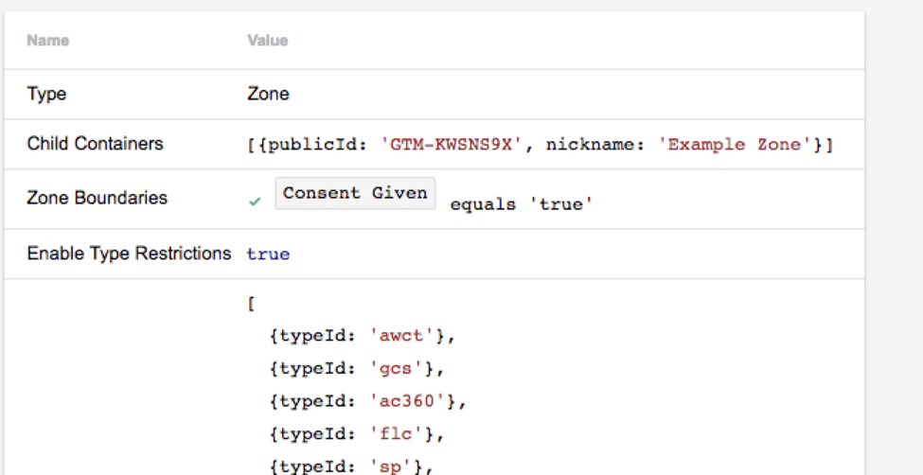This screenshot has height=475, width=923.
Task: Click the Zone value text
Action: tap(268, 95)
